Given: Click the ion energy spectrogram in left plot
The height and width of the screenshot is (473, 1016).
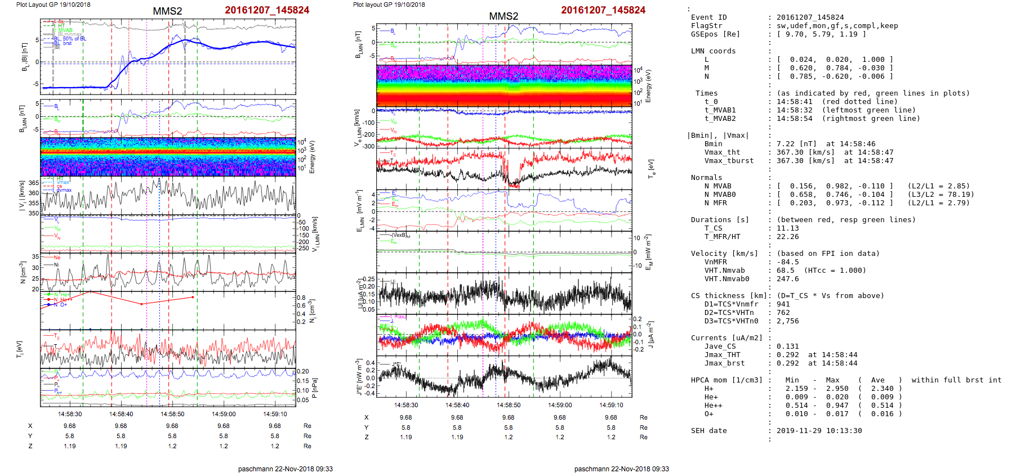Looking at the screenshot, I should 168,156.
